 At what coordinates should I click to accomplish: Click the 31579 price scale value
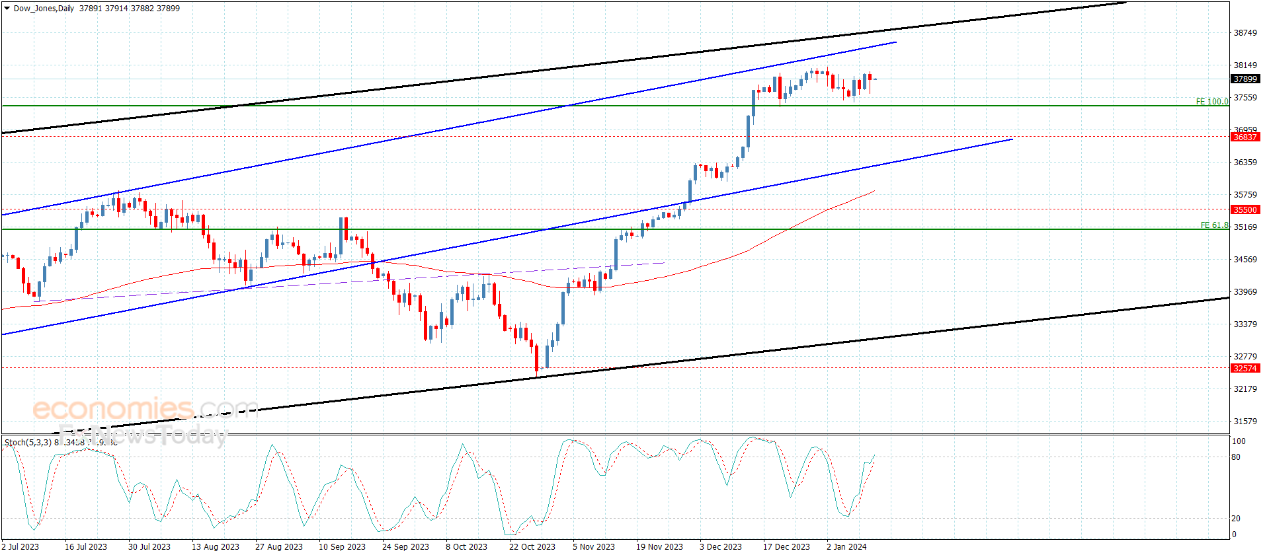coord(1245,422)
